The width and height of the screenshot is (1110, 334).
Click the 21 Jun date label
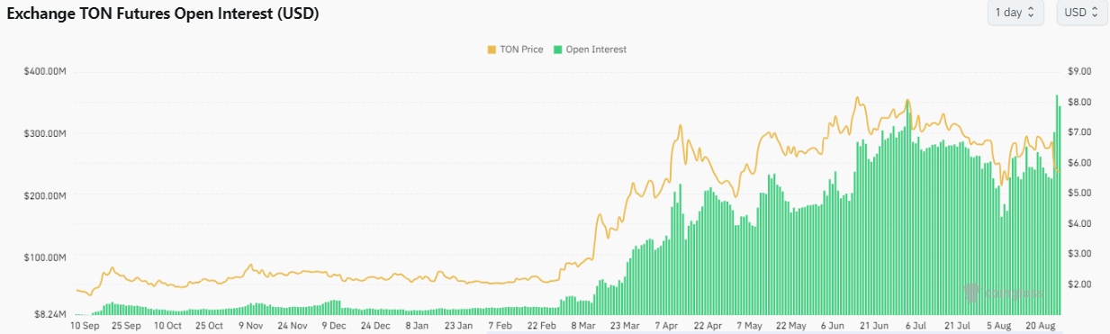click(874, 326)
